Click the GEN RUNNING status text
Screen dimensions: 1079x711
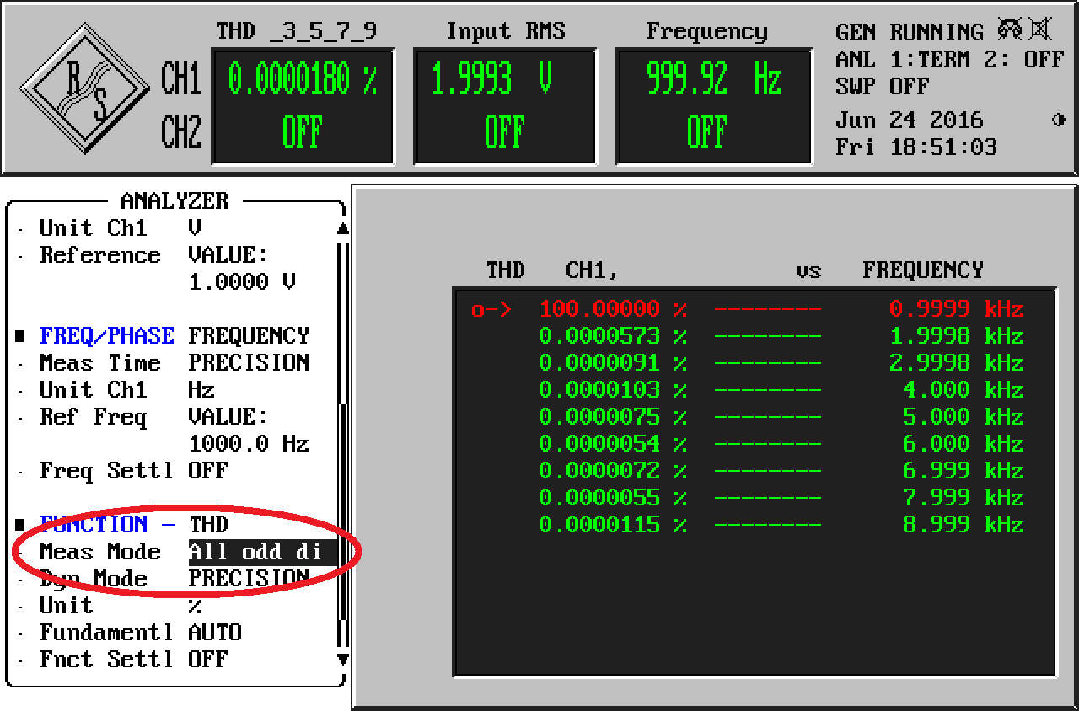(x=910, y=32)
